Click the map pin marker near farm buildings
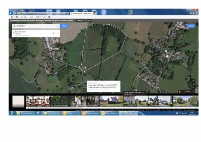The height and width of the screenshot is (142, 201). [58, 49]
